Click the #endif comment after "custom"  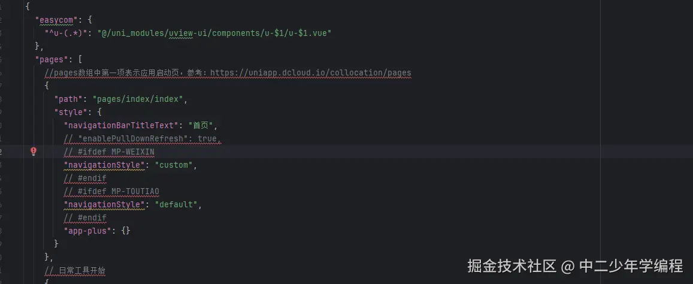pos(85,178)
